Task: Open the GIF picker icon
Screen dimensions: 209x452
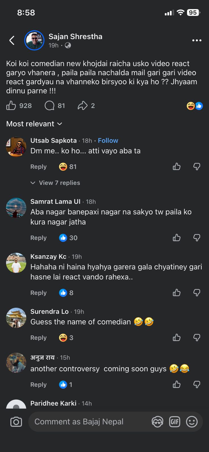Action: (174, 422)
